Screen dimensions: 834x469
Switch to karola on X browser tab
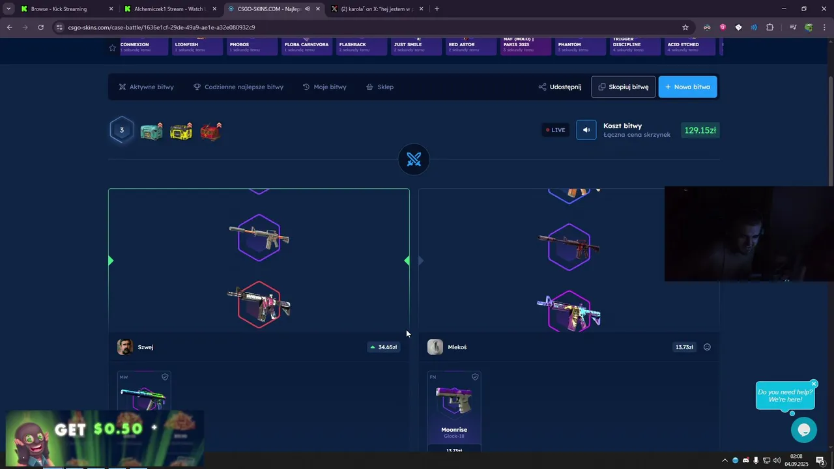377,9
